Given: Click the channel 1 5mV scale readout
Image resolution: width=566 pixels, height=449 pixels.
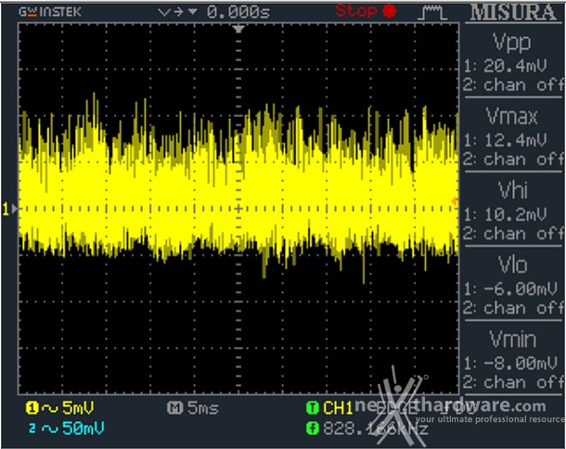Looking at the screenshot, I should click(78, 408).
